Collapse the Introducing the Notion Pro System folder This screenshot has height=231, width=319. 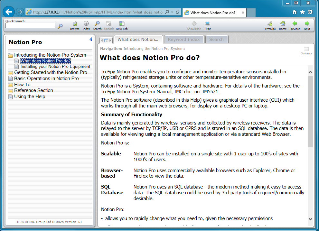click(50, 55)
